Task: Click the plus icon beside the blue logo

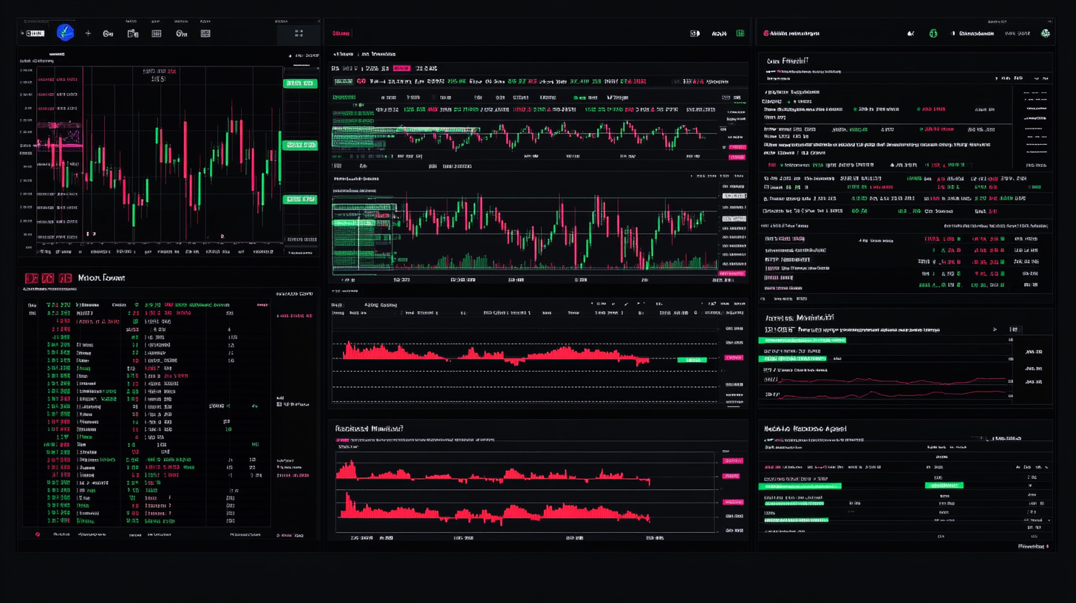Action: 88,33
